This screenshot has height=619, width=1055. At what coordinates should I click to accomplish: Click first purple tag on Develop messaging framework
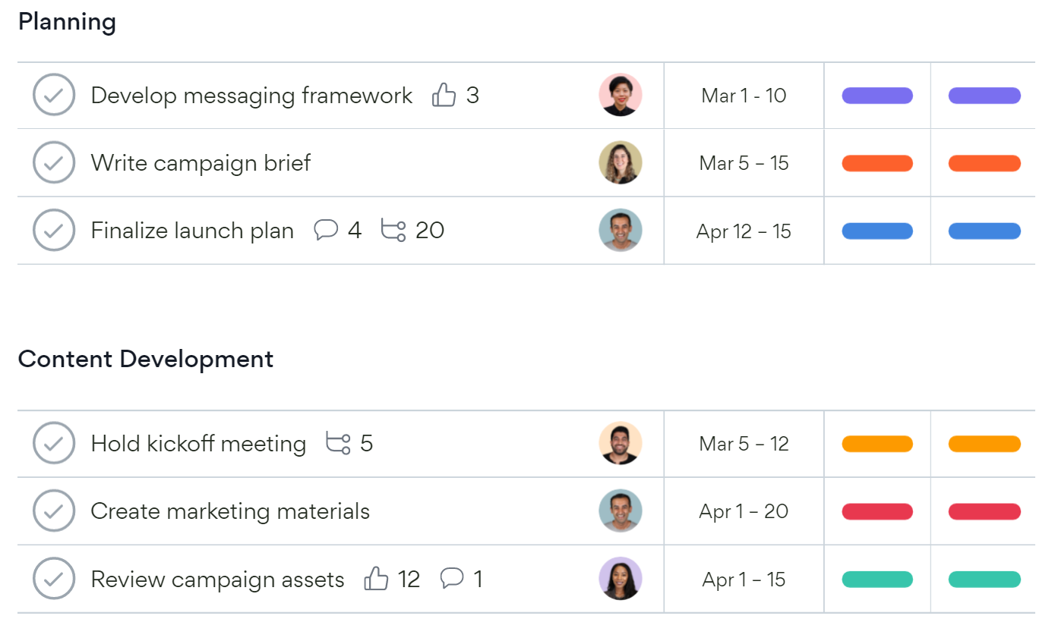877,96
